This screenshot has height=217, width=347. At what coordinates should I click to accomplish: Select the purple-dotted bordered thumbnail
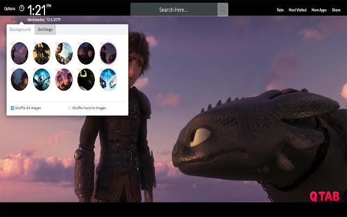point(108,53)
